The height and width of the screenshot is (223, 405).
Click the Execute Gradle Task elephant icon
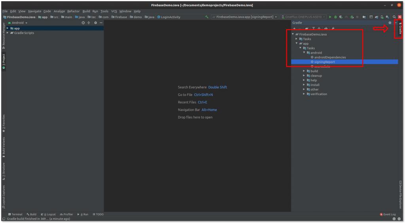point(307,28)
